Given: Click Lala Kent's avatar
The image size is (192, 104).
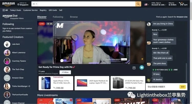Looking at the screenshot, I should (7, 44).
